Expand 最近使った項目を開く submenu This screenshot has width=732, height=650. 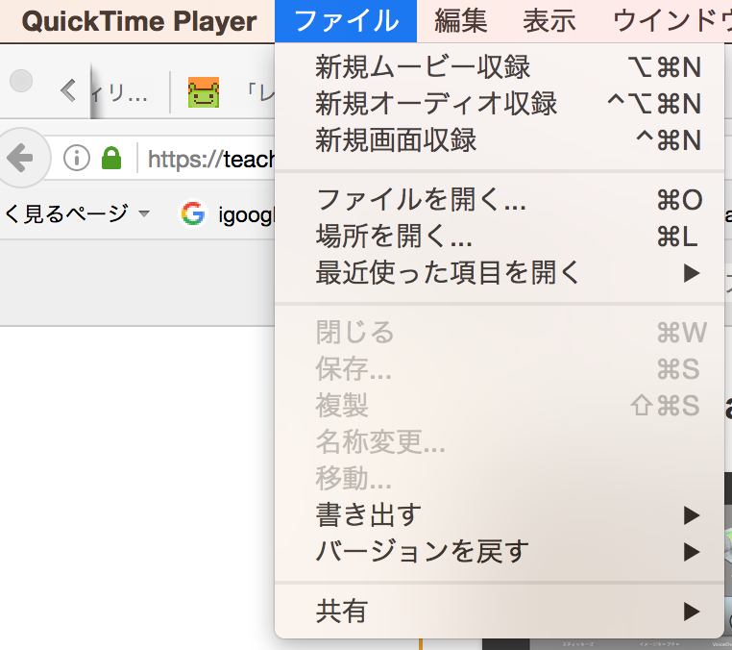[449, 273]
